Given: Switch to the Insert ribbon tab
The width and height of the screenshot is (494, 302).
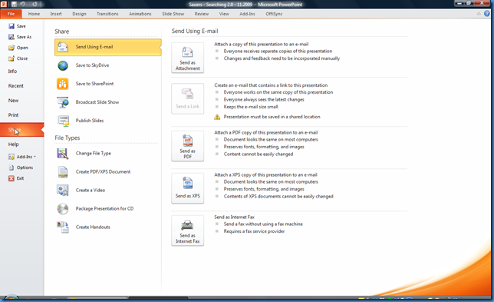Looking at the screenshot, I should (56, 14).
